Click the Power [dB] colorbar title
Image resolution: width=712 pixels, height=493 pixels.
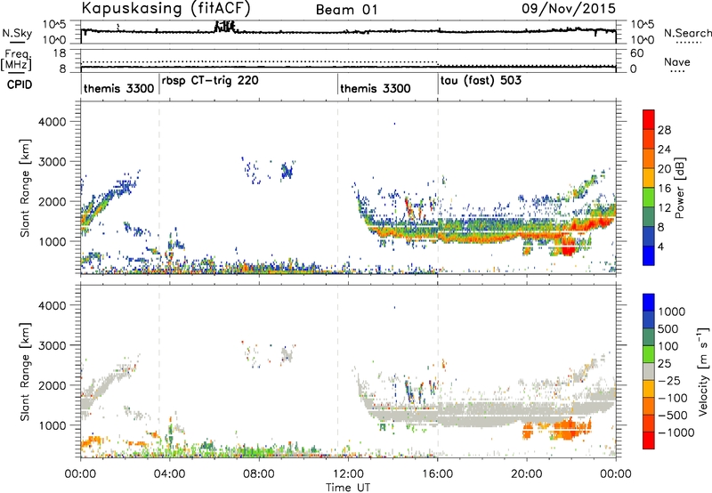coord(679,188)
